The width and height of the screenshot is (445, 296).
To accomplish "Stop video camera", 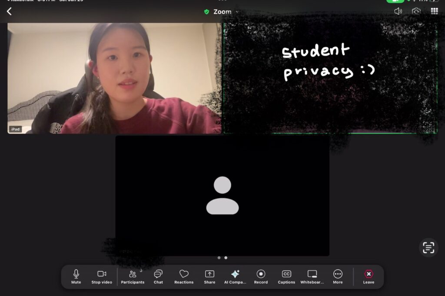I will 102,277.
